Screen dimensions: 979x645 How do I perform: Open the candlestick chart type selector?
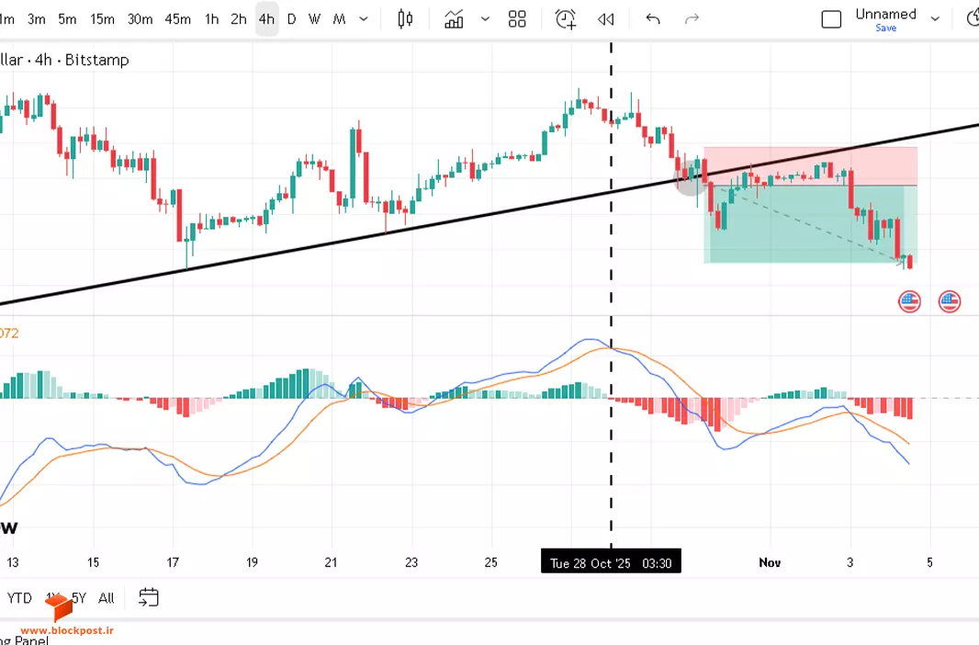(x=405, y=19)
